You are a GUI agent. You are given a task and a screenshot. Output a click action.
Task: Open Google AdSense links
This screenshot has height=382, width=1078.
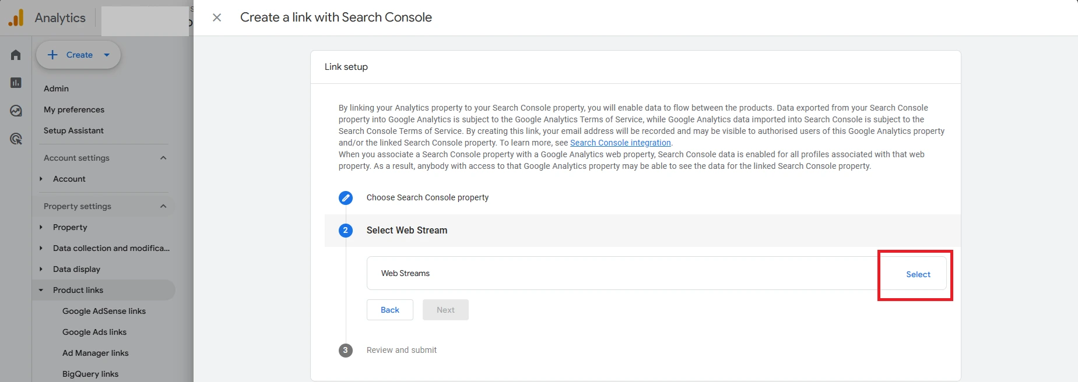tap(104, 311)
